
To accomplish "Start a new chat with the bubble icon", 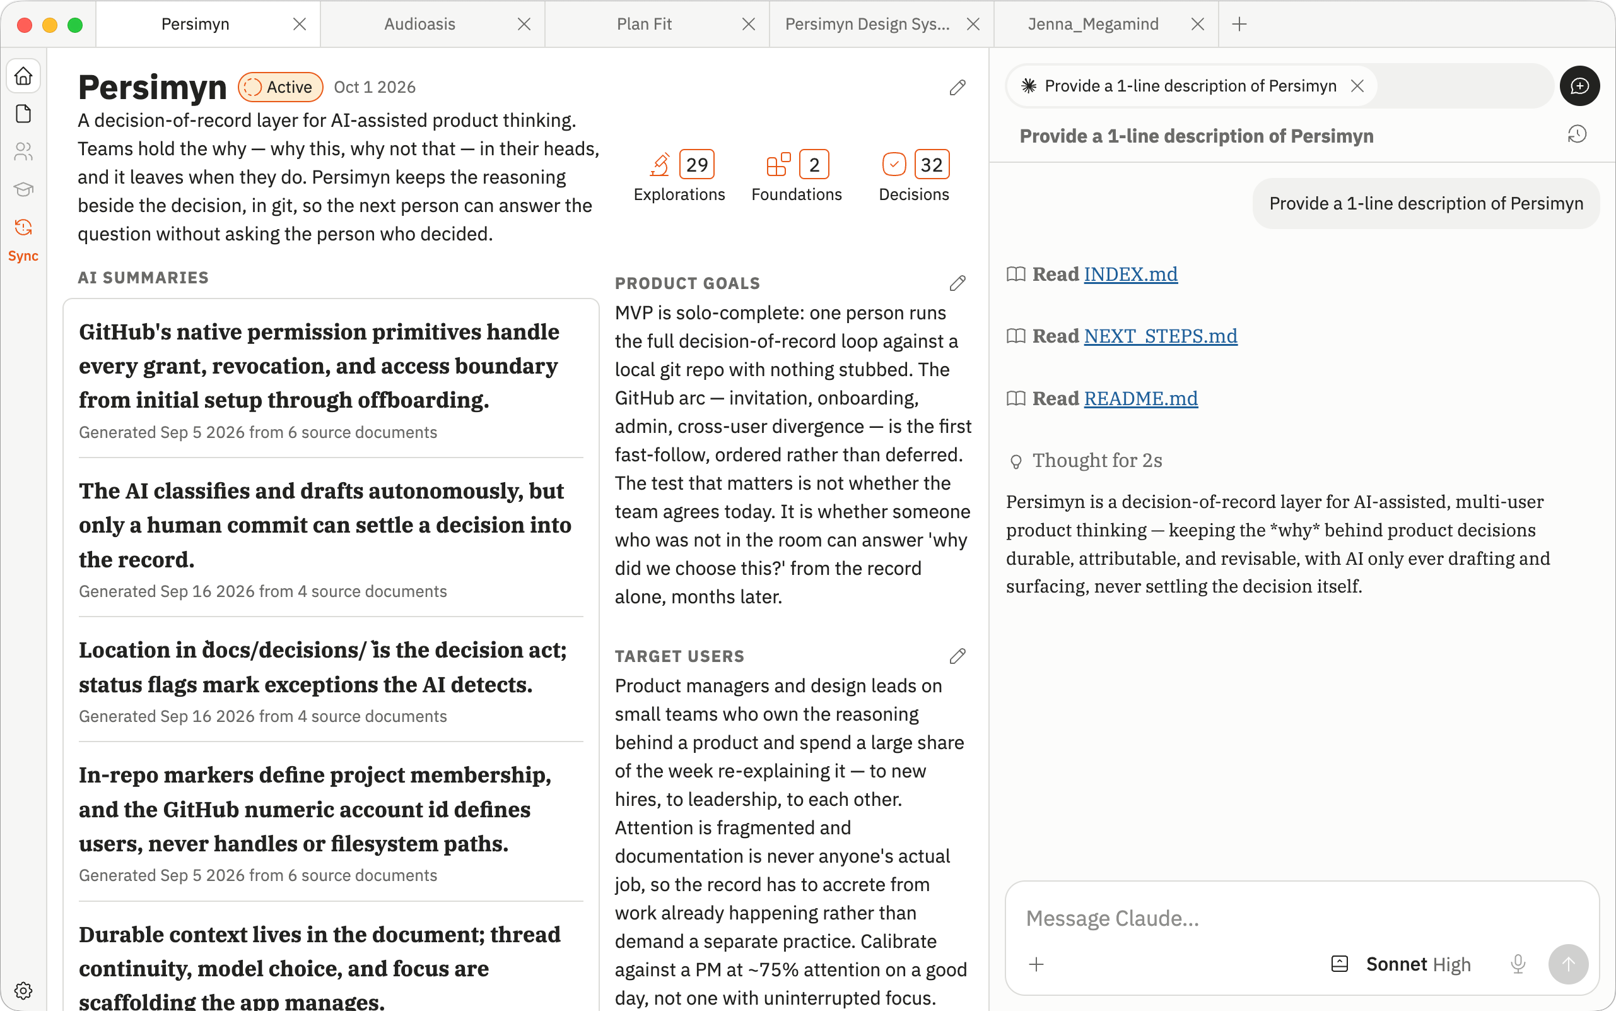I will coord(1579,86).
